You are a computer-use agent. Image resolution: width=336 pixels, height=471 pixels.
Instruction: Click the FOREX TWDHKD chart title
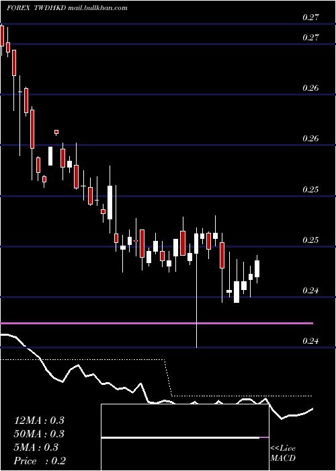(x=36, y=8)
